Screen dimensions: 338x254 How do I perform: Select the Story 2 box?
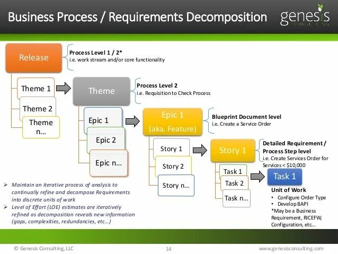coord(173,166)
